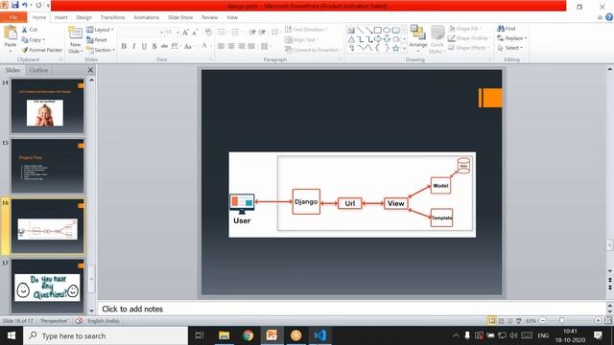Click the Windows Start button

click(x=12, y=335)
